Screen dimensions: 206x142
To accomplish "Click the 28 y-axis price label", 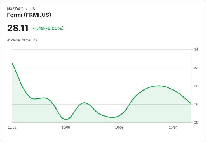I will (196, 104).
